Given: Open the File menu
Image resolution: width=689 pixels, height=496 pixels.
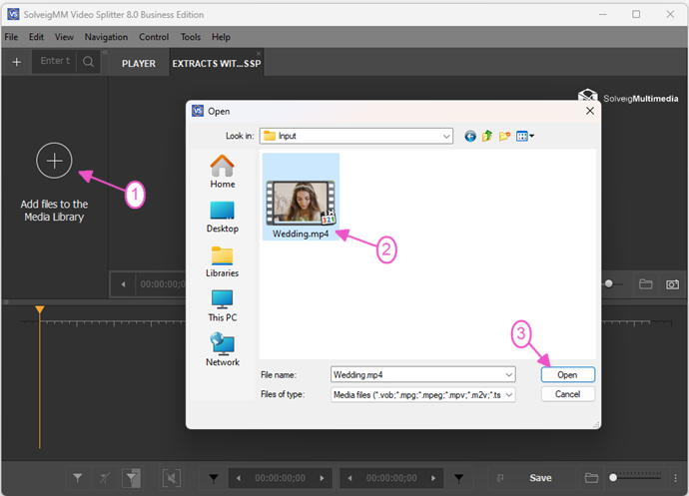Looking at the screenshot, I should click(11, 37).
